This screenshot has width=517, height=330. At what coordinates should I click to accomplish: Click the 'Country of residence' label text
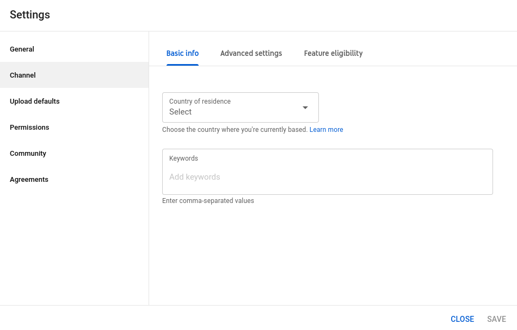(200, 101)
